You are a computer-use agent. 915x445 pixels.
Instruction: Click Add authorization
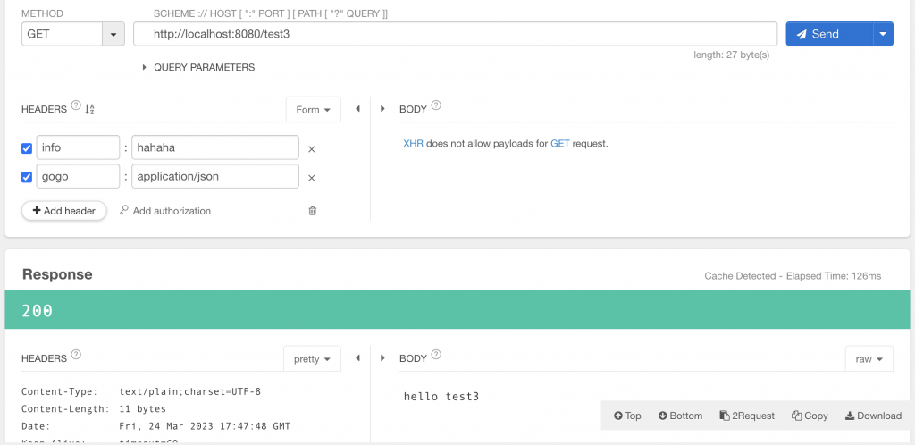click(165, 211)
